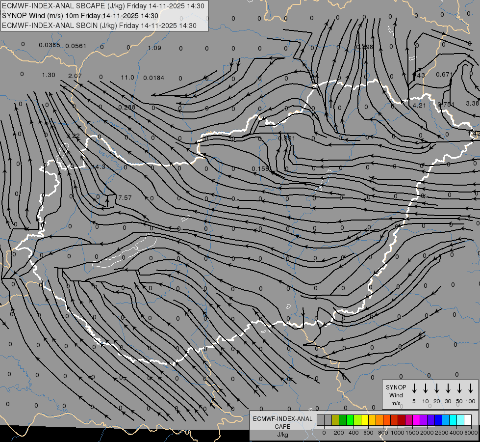Select the pure blue CAPE legend swatch
Screen dimensions: 480x442
pos(438,420)
